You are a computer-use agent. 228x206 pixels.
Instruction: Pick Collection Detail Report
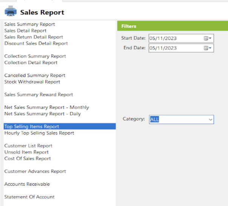point(31,62)
